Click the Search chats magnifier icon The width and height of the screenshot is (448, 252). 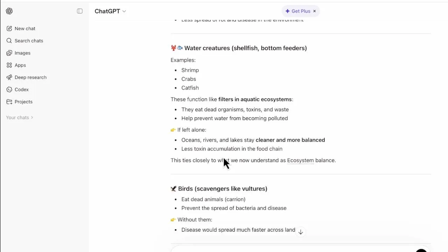[9, 41]
